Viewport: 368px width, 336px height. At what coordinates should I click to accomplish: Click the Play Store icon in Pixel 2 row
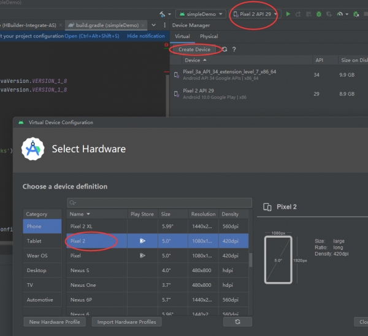click(x=142, y=241)
